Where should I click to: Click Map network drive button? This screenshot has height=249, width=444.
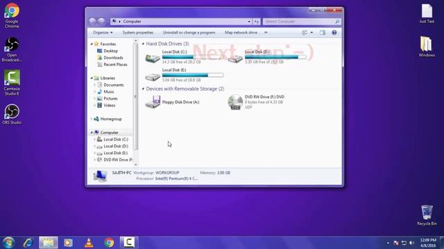[x=241, y=33]
